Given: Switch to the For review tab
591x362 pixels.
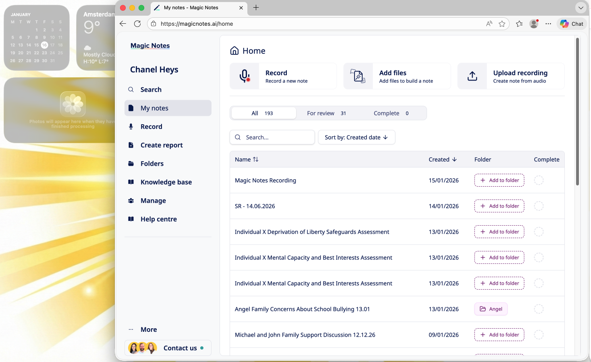Looking at the screenshot, I should pos(326,113).
